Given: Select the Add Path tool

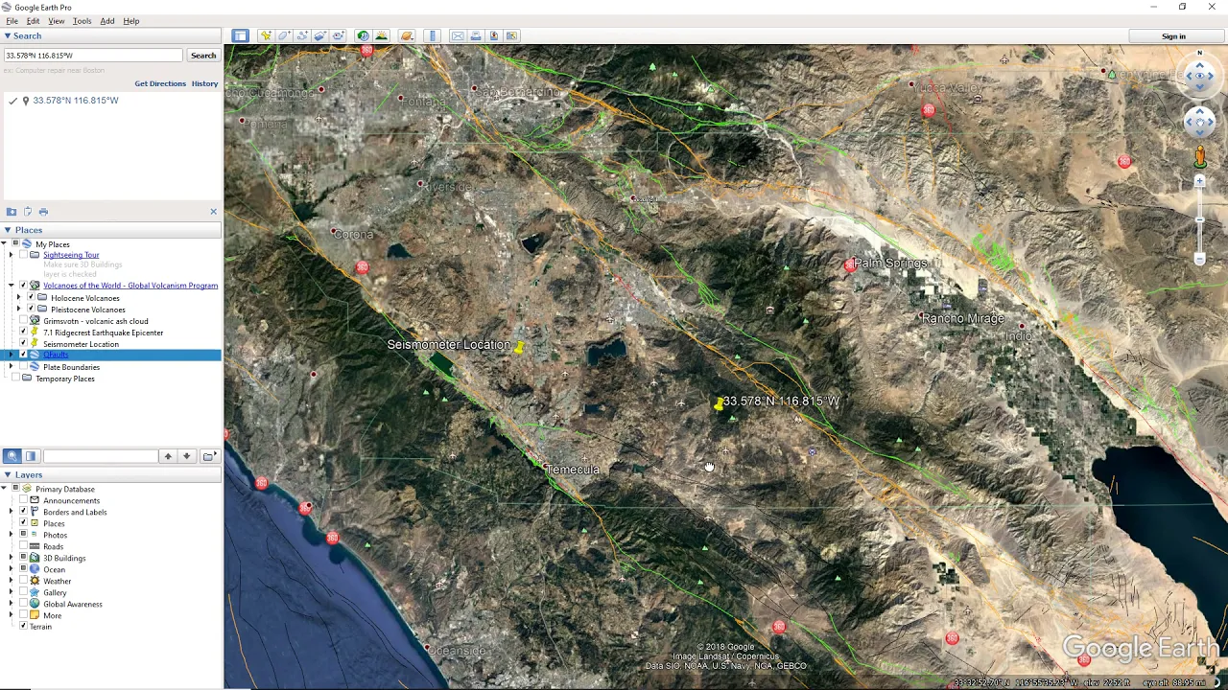Looking at the screenshot, I should coord(302,35).
